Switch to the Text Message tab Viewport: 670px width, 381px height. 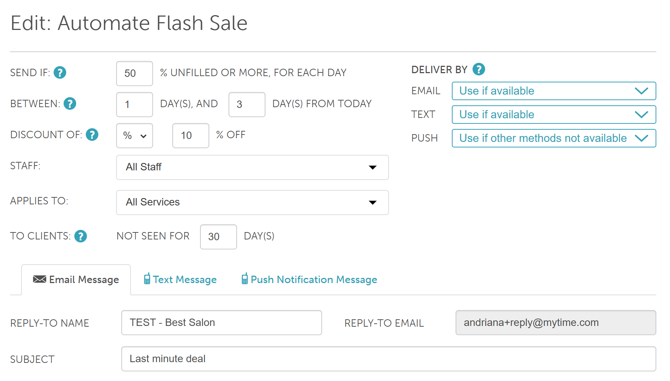(185, 280)
